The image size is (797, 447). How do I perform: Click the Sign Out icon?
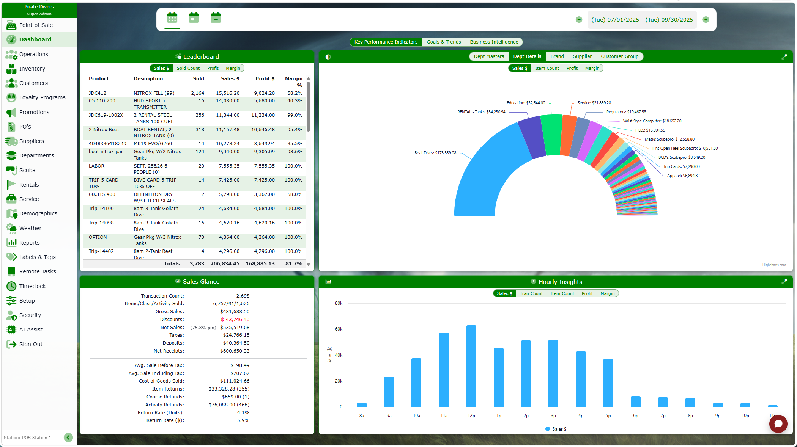pyautogui.click(x=11, y=344)
